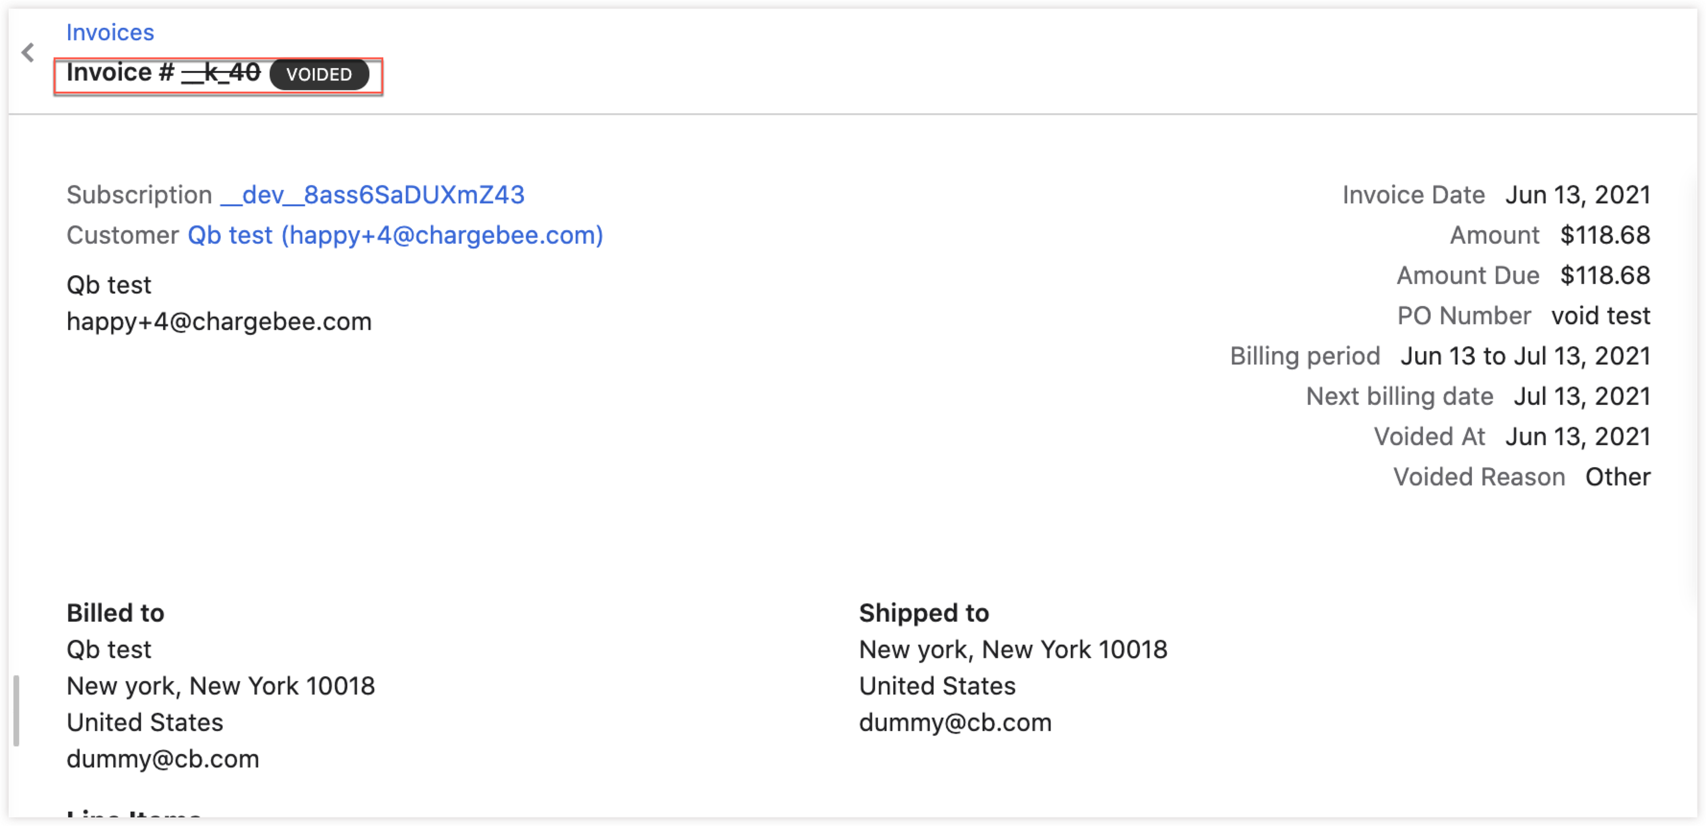The image size is (1706, 826).
Task: Click dummy@cb.com under Shipped to
Action: tap(955, 723)
